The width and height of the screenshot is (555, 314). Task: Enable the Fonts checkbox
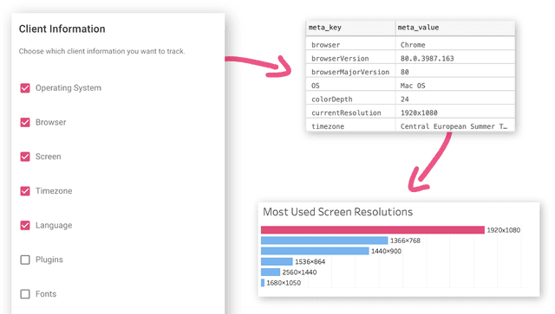[x=25, y=294]
